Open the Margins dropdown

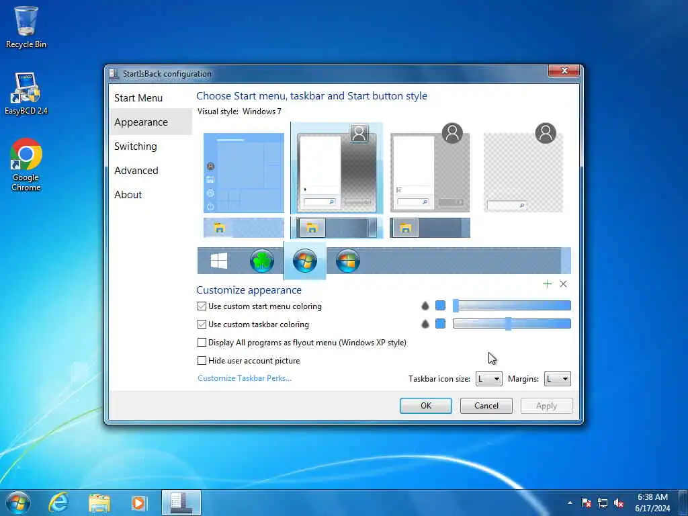[557, 379]
